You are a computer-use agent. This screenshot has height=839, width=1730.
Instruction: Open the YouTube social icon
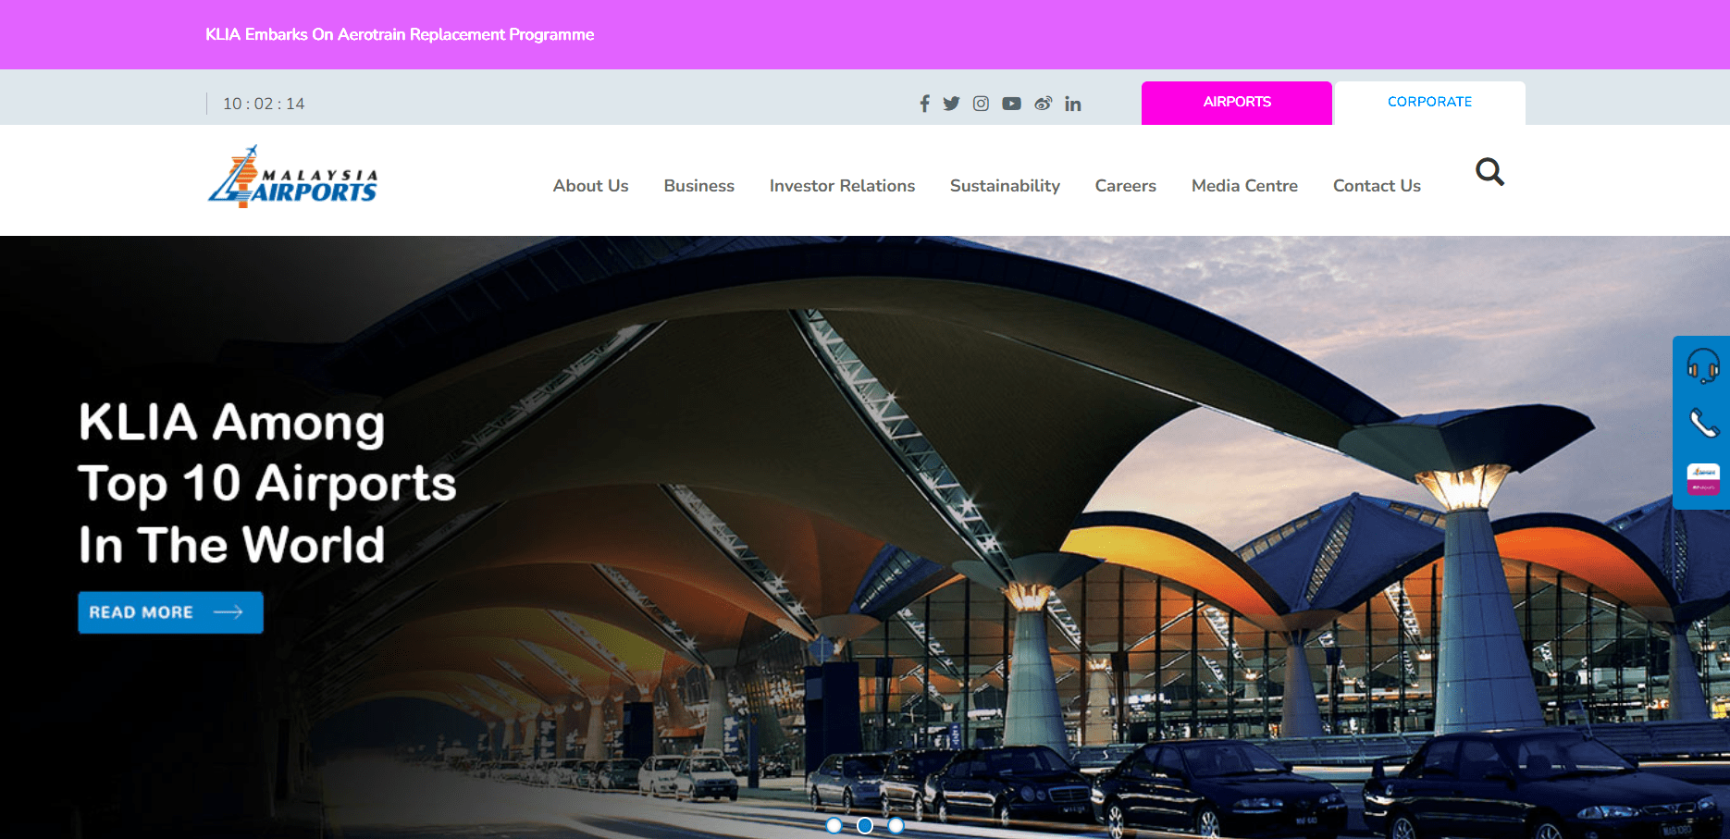(1011, 104)
